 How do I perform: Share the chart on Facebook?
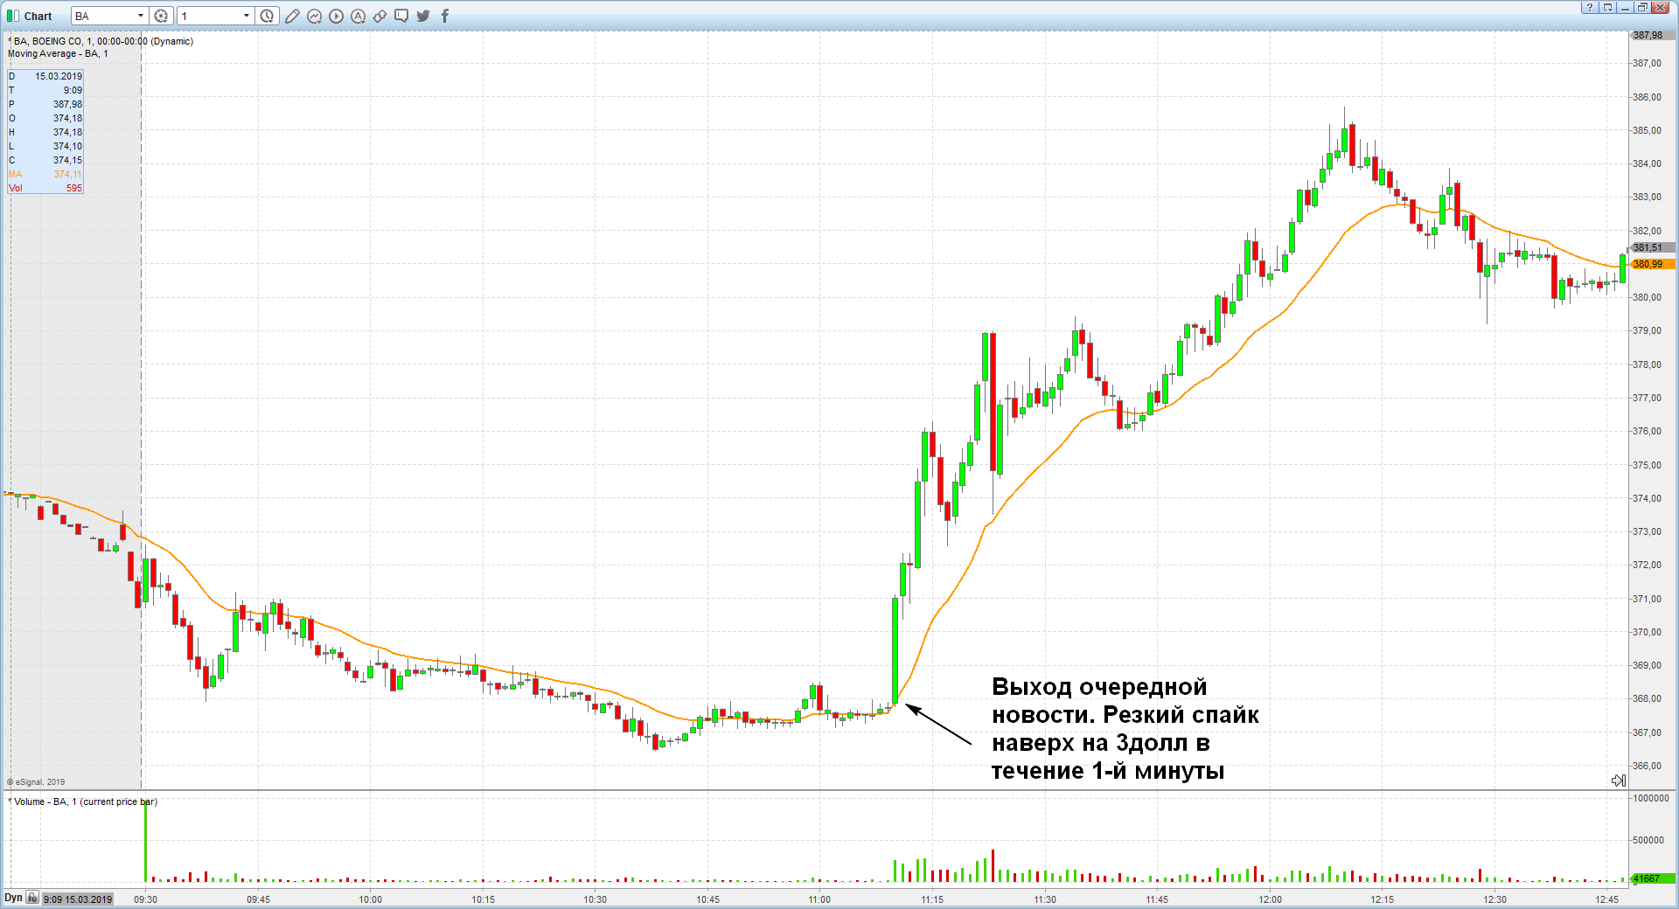[x=444, y=16]
